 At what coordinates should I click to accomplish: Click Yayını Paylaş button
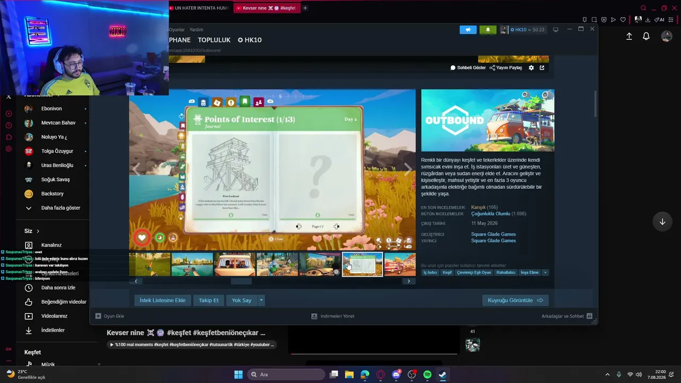click(x=506, y=68)
